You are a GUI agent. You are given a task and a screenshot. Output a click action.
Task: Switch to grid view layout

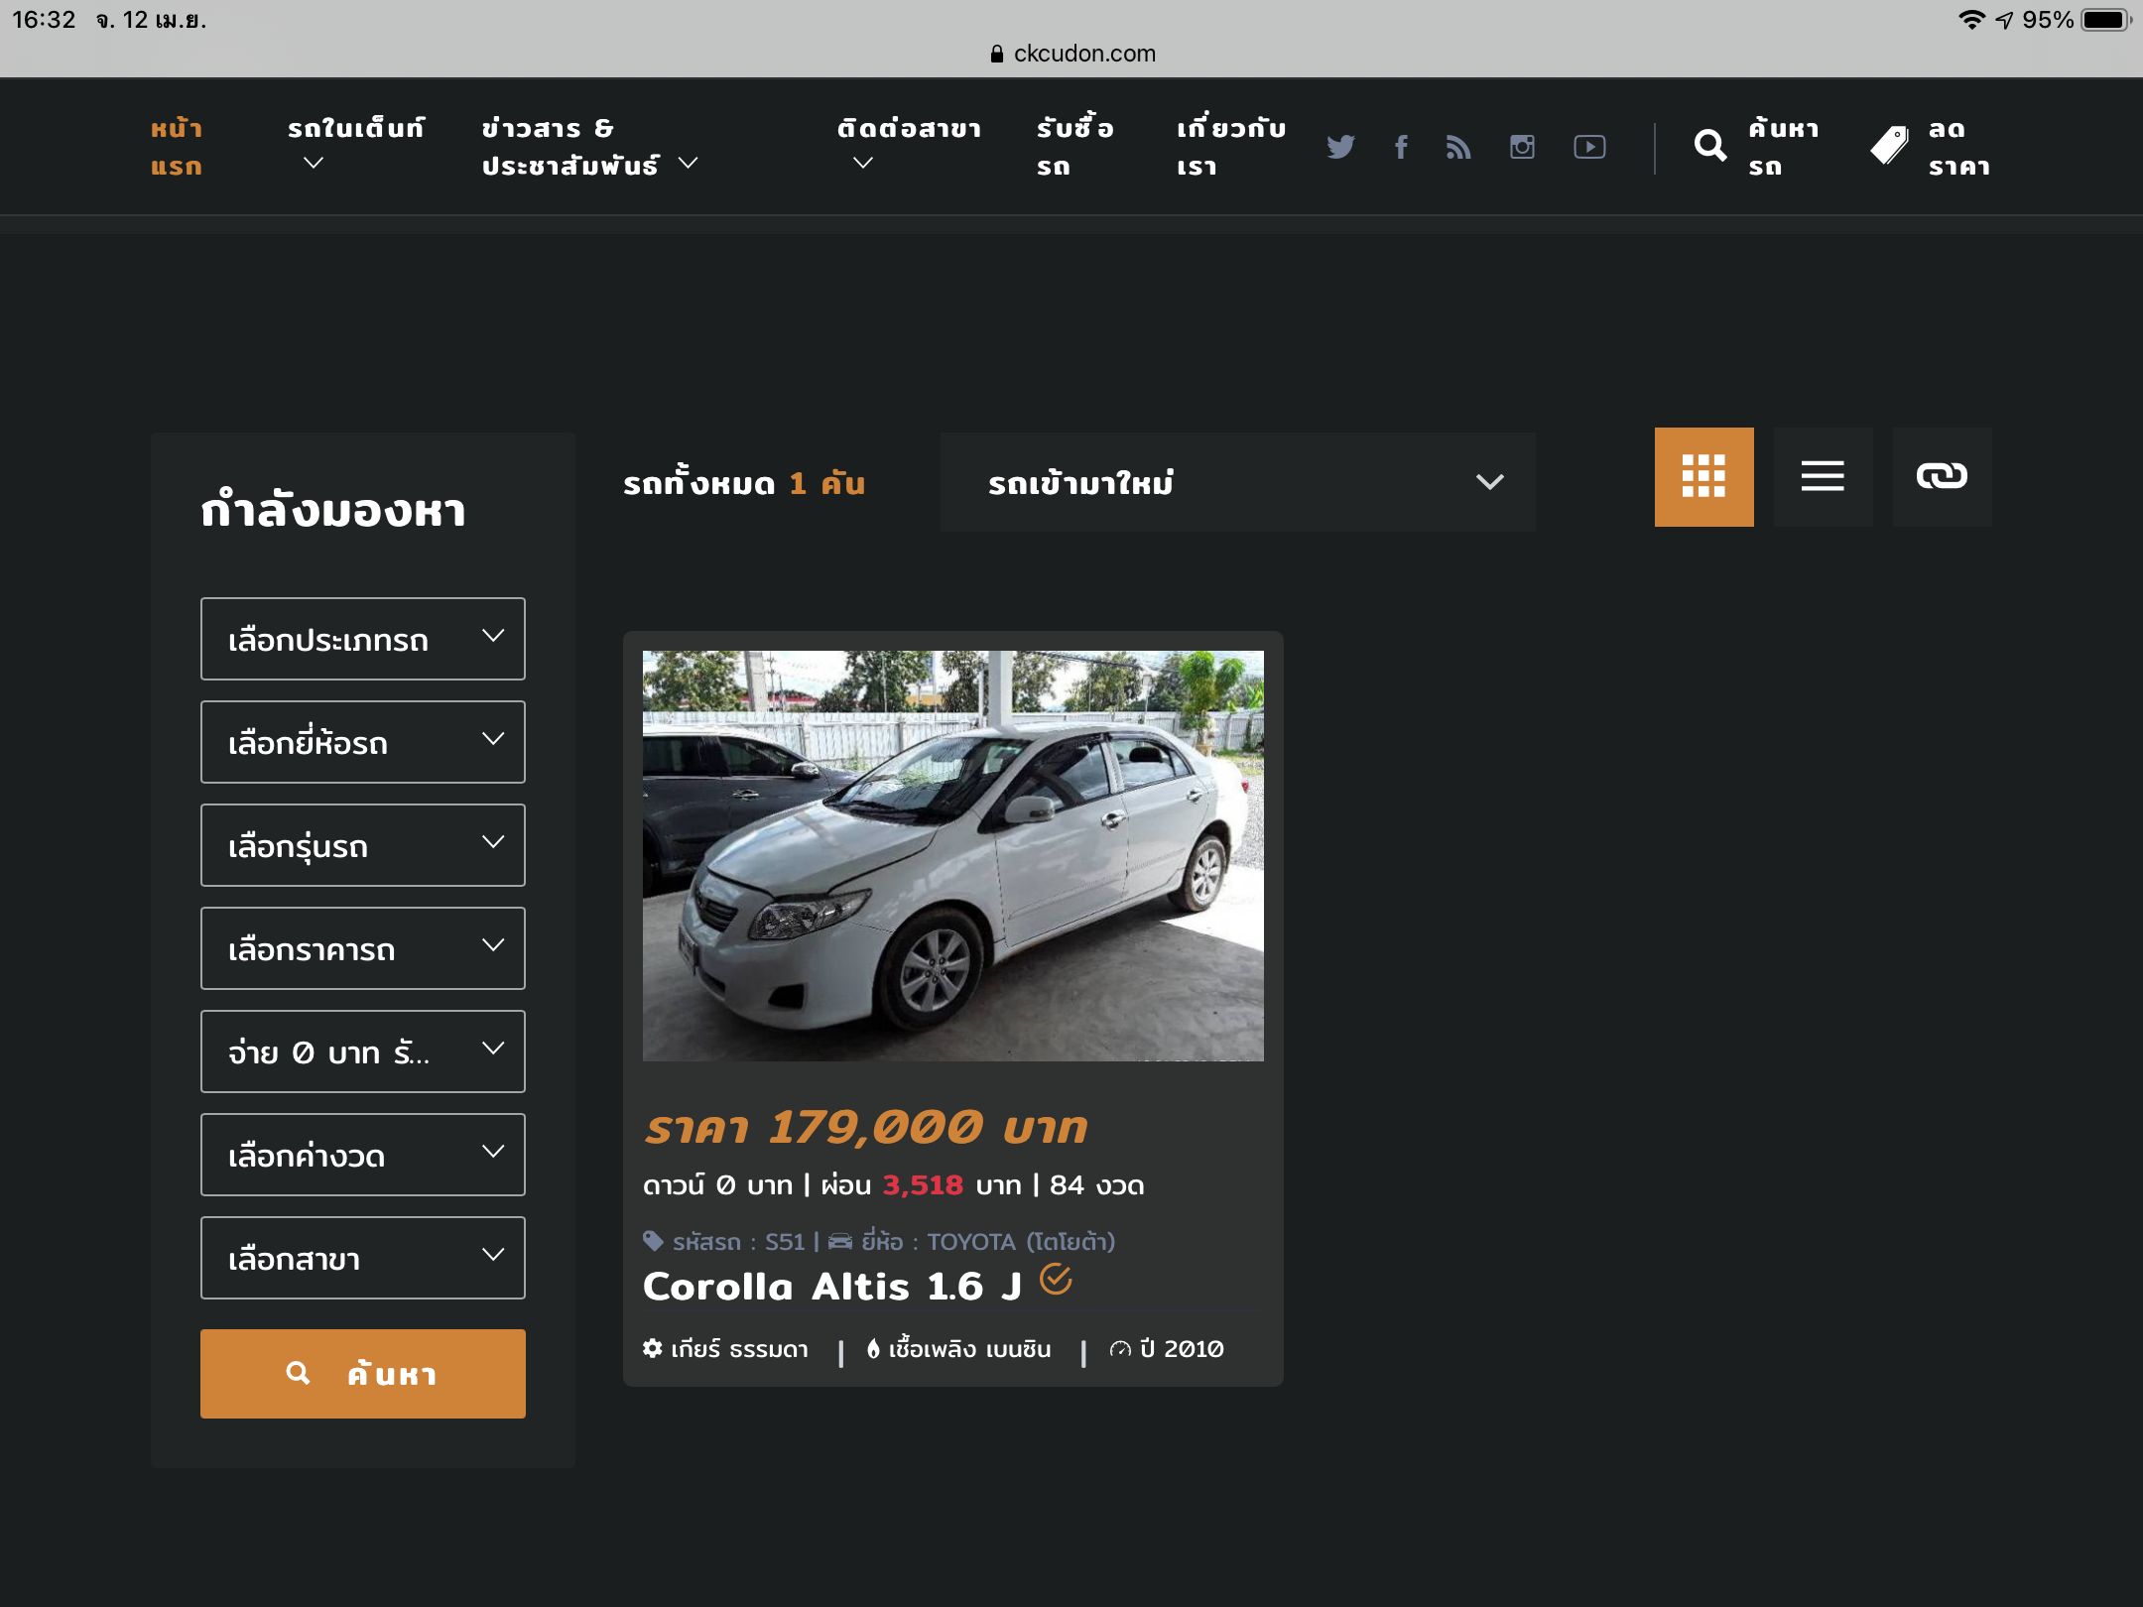[1703, 477]
